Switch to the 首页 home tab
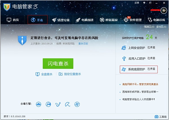This screenshot has width=169, height=120. (13, 20)
